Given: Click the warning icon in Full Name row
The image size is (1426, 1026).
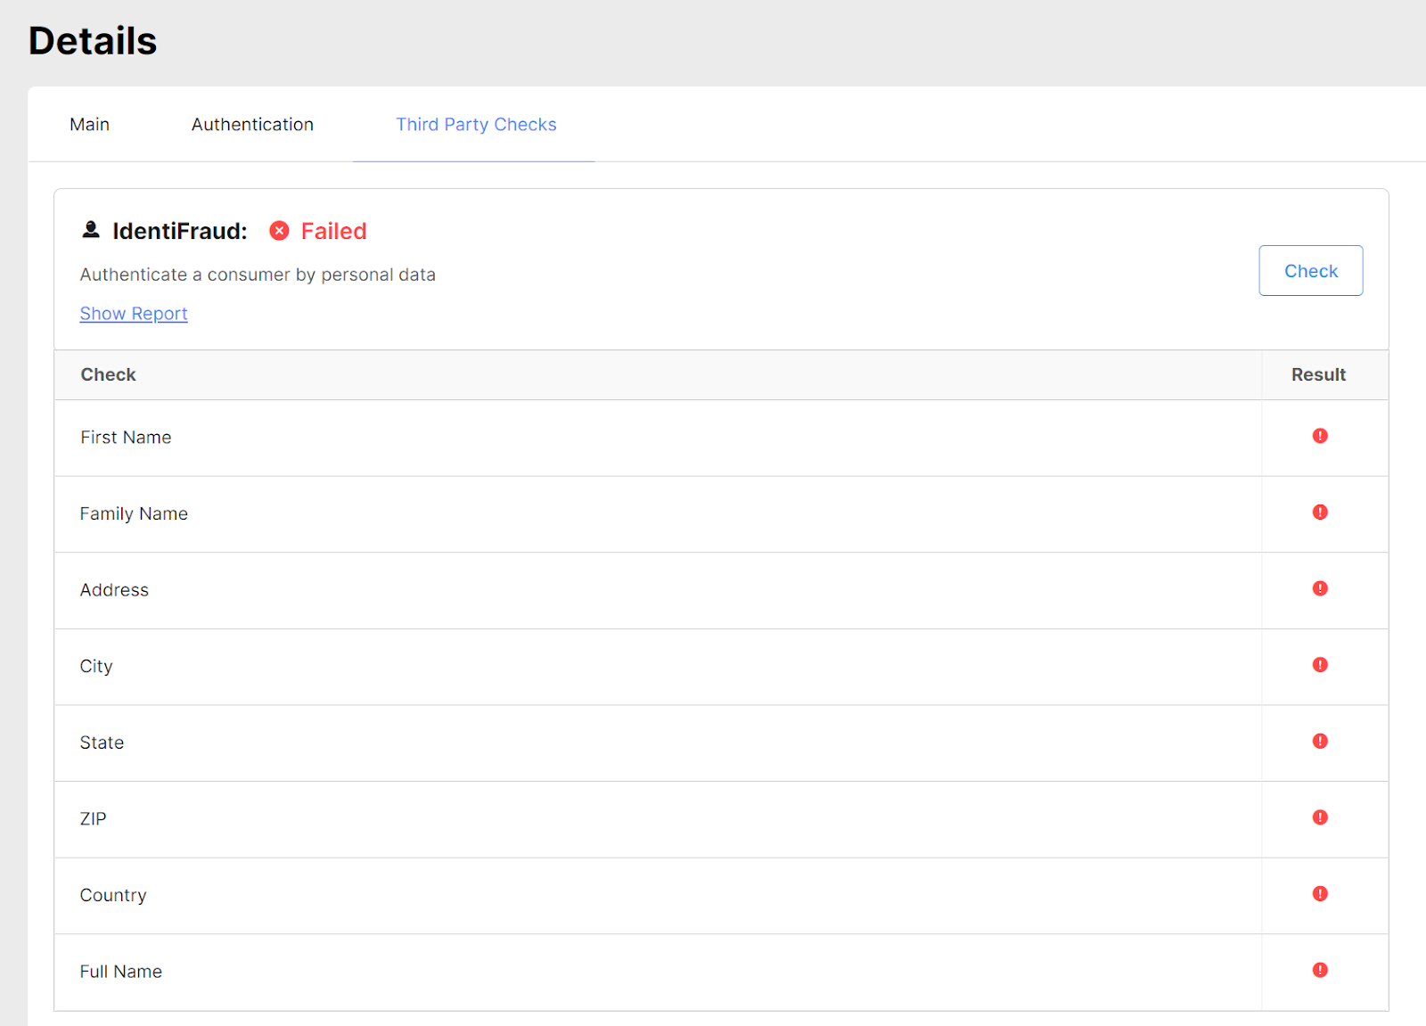Looking at the screenshot, I should point(1320,970).
